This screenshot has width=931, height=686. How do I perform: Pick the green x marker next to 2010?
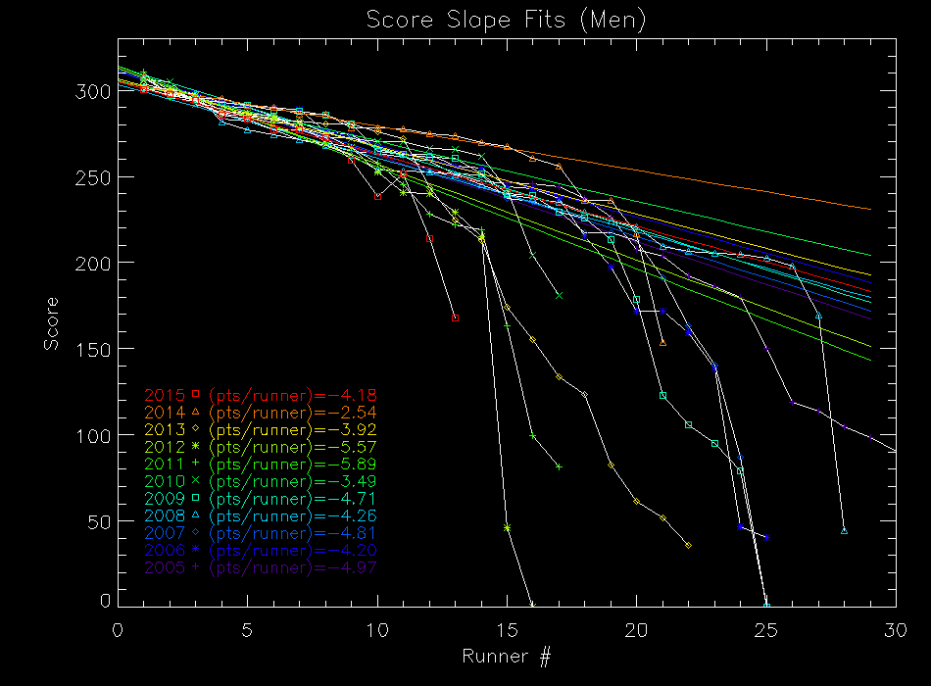coord(195,480)
